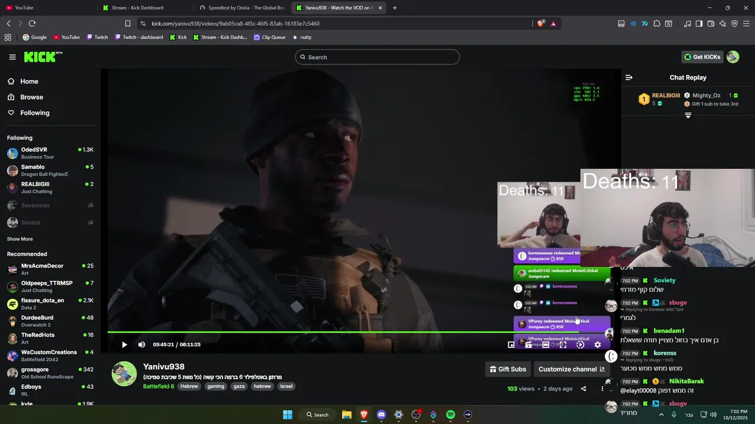The height and width of the screenshot is (424, 755).
Task: Expand the gift leaderboard chevron
Action: pos(688,115)
